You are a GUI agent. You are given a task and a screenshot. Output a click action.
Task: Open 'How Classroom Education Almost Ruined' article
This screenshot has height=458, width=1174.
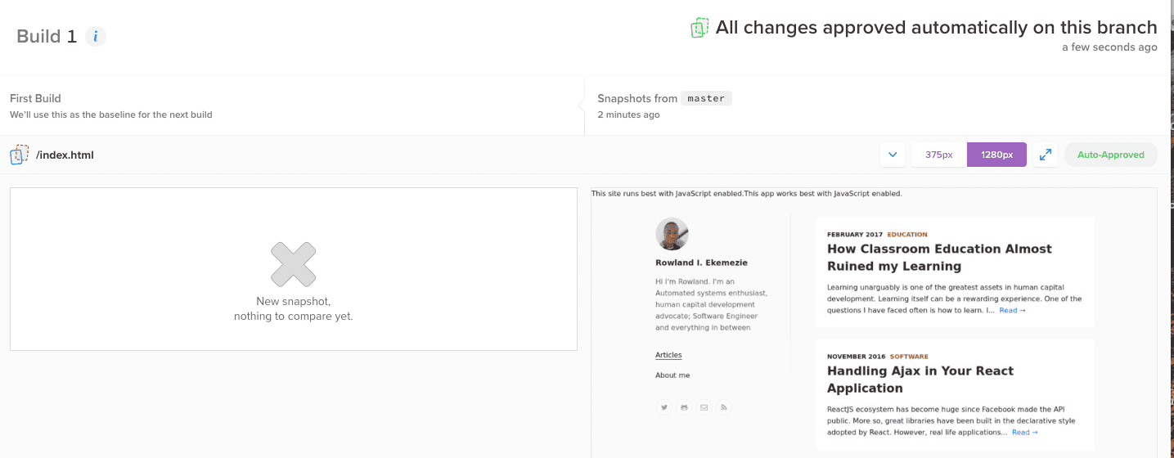(939, 258)
